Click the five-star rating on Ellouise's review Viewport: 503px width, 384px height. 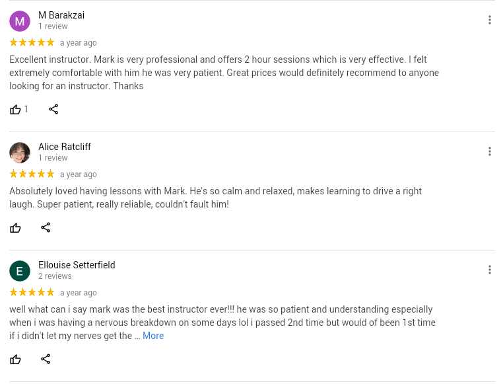point(32,293)
